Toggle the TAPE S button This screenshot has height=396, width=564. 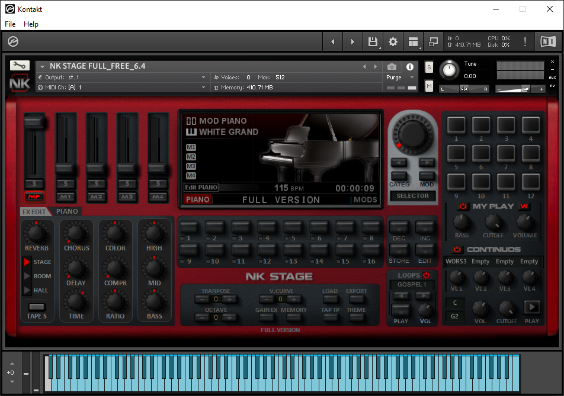[37, 307]
